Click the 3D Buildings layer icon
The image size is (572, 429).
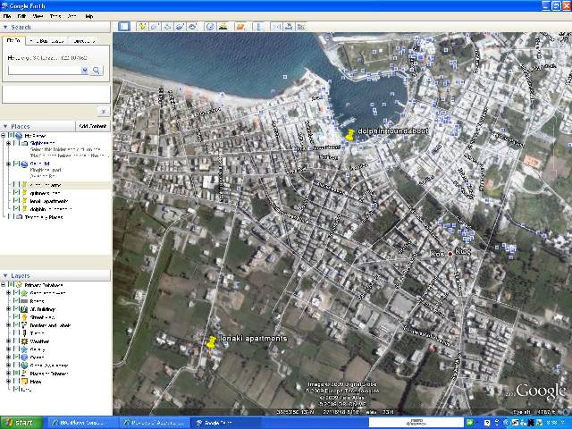click(x=24, y=309)
